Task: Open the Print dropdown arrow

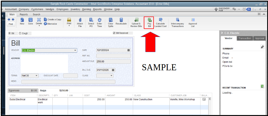Action: pos(69,26)
